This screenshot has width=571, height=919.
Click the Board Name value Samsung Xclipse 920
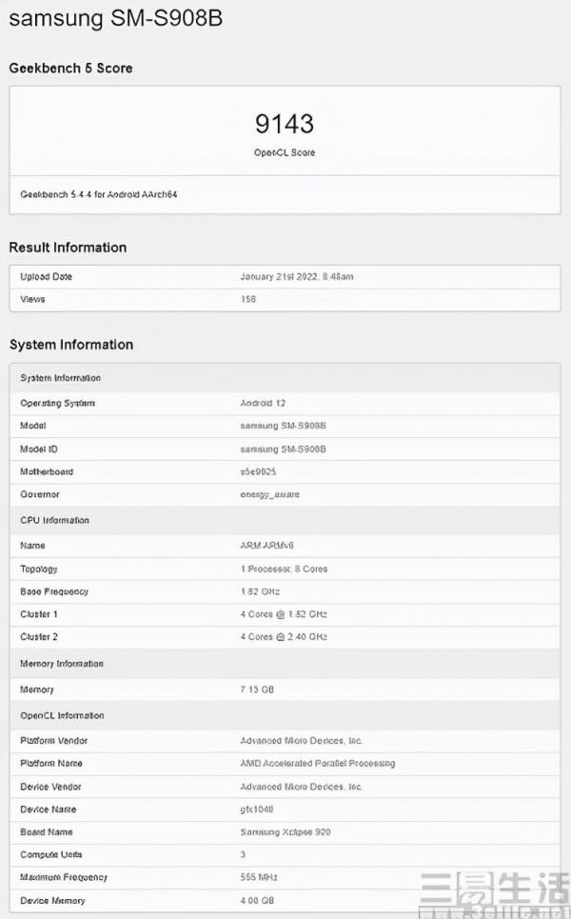(x=285, y=831)
